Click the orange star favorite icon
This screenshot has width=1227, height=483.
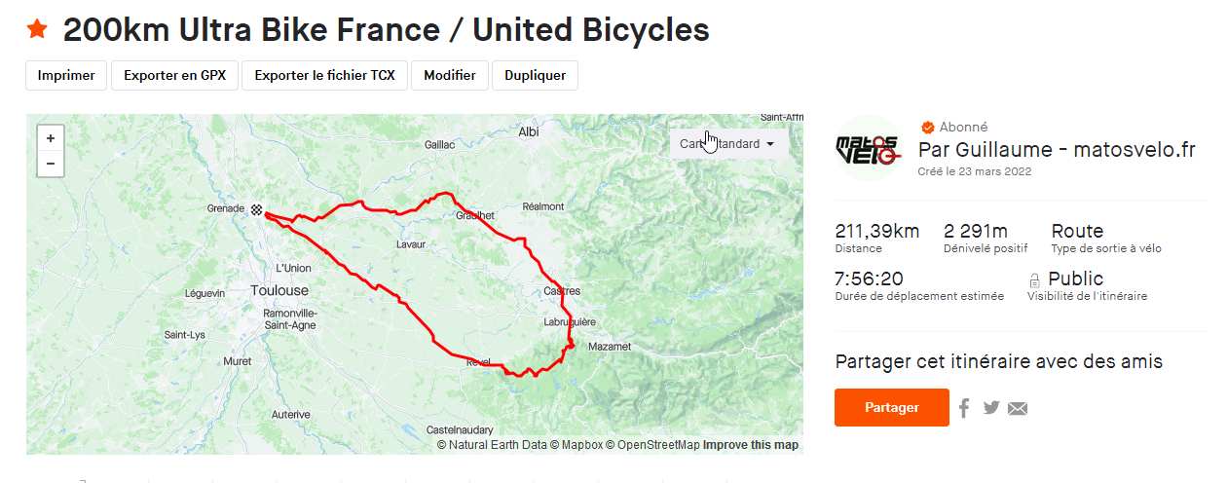click(37, 29)
